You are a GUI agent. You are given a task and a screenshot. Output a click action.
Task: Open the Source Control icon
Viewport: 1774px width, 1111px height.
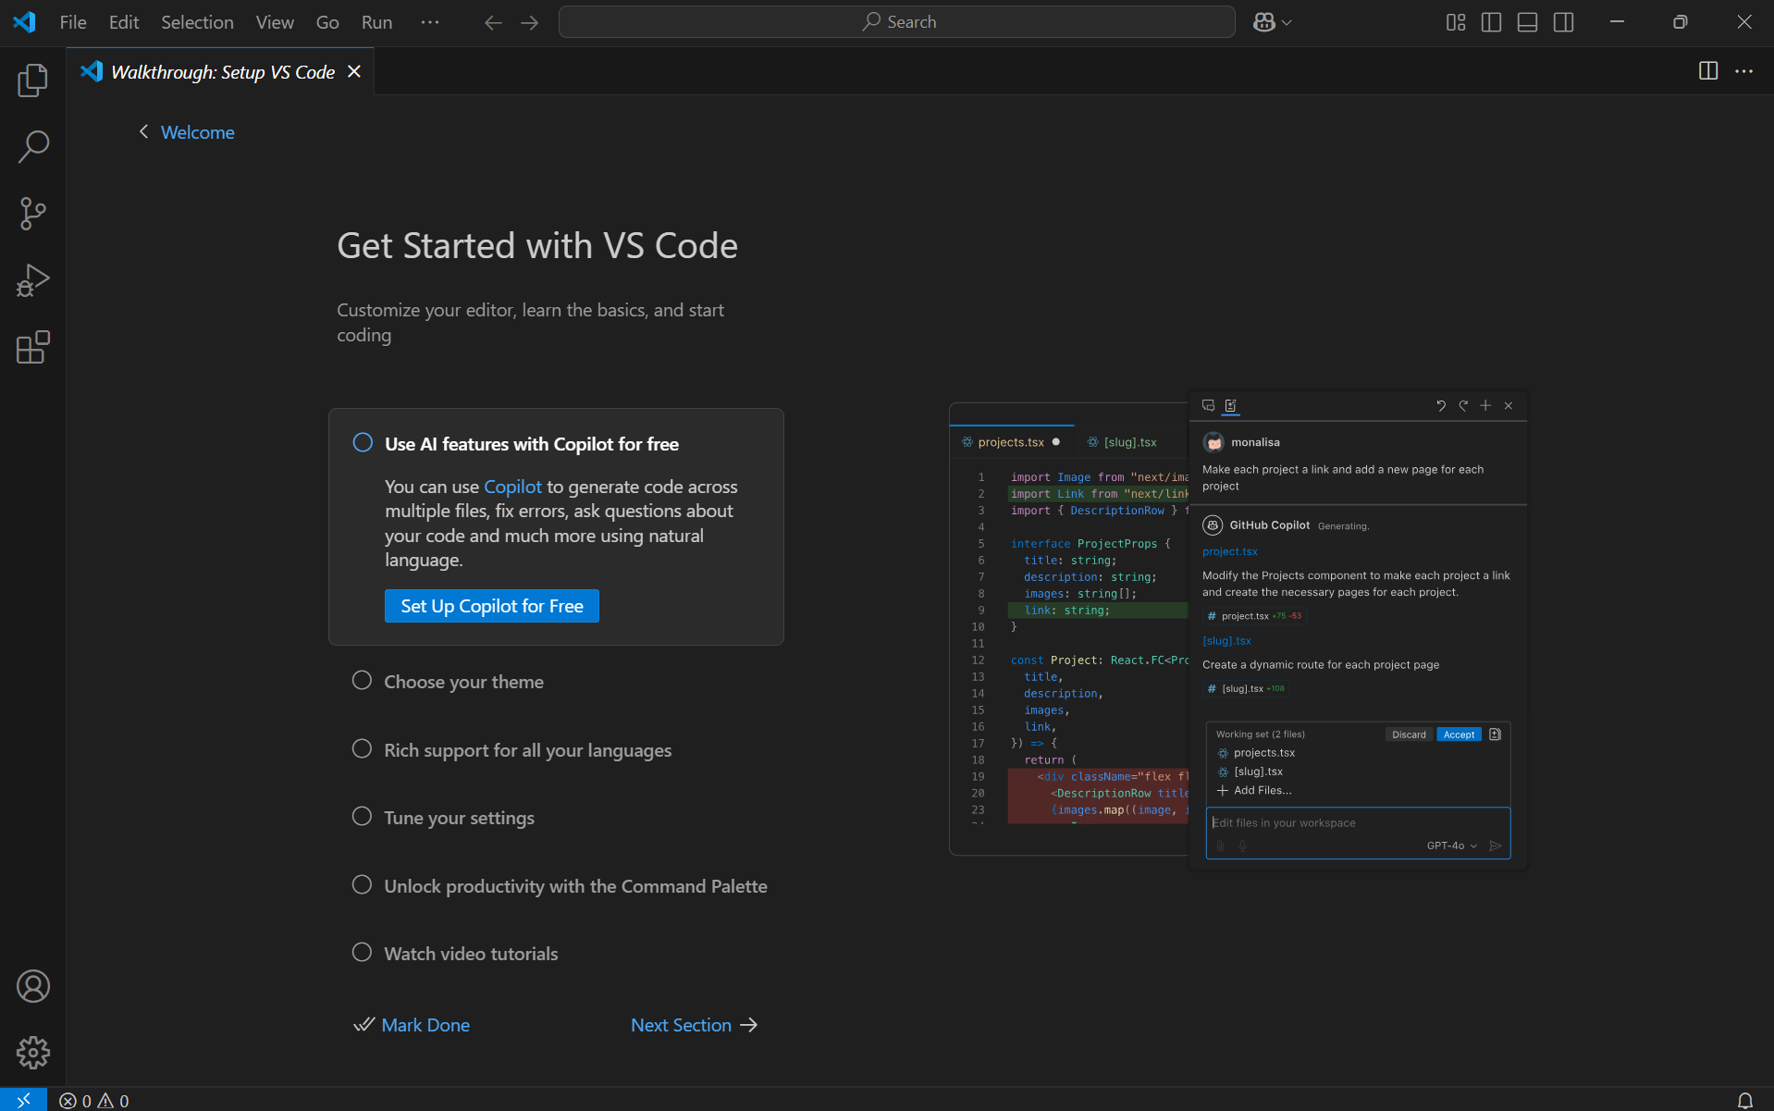tap(32, 213)
